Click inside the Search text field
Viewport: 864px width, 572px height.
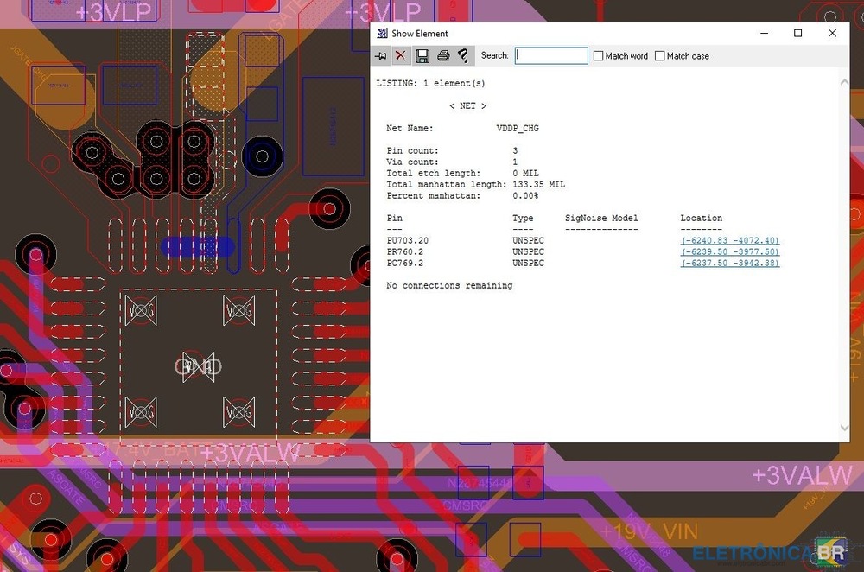pyautogui.click(x=551, y=56)
